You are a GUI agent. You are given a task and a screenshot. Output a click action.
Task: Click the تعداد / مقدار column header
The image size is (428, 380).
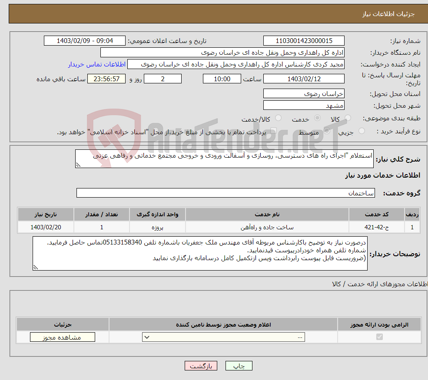click(102, 215)
